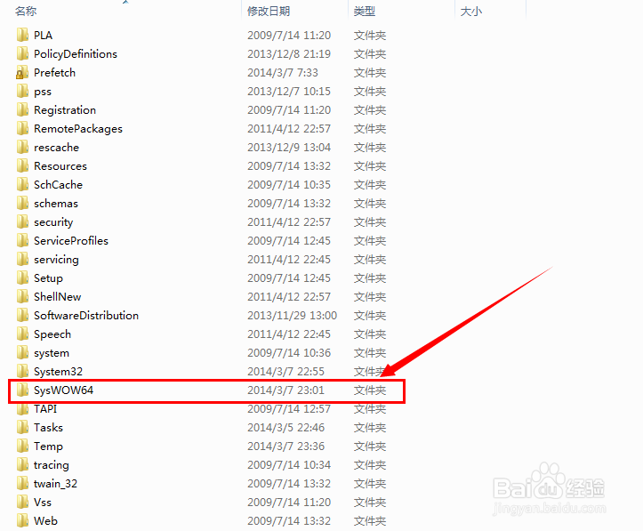Click the RemotePackages folder icon
Viewport: 643px width, 531px height.
click(x=22, y=128)
